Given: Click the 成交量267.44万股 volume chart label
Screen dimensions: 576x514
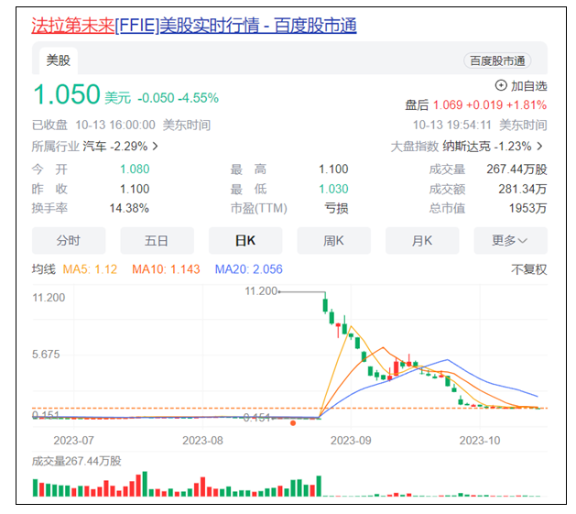Looking at the screenshot, I should 76,461.
